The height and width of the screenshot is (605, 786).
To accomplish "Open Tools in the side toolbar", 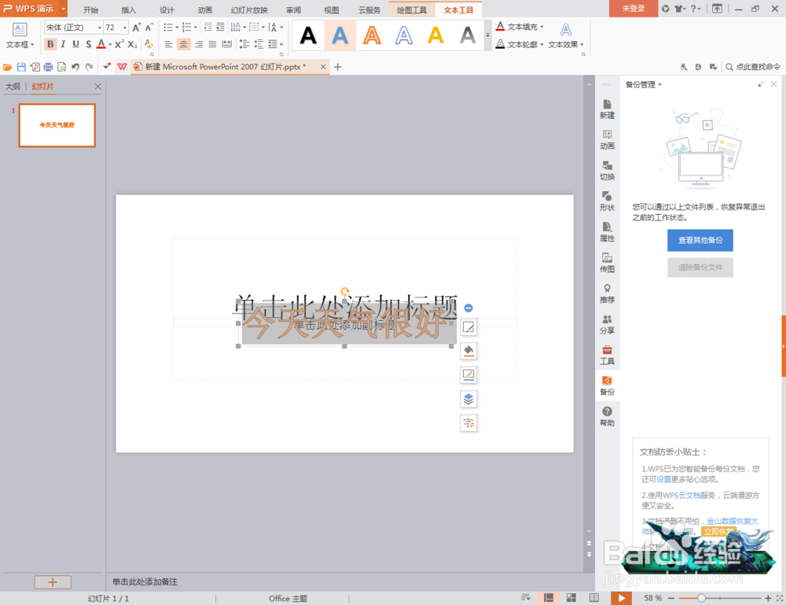I will point(607,355).
